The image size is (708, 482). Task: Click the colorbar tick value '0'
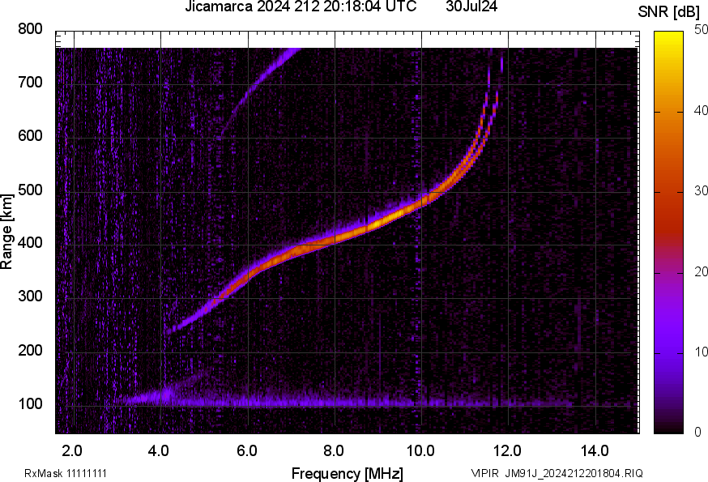click(x=698, y=433)
